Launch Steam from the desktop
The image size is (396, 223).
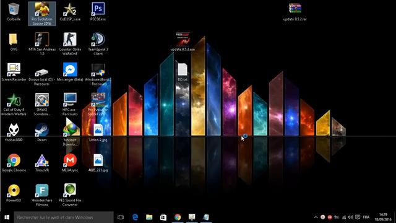42,133
